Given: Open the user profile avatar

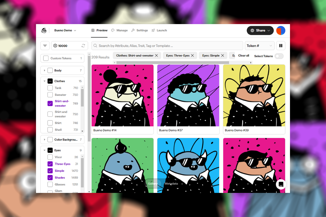Looking at the screenshot, I should tap(281, 30).
